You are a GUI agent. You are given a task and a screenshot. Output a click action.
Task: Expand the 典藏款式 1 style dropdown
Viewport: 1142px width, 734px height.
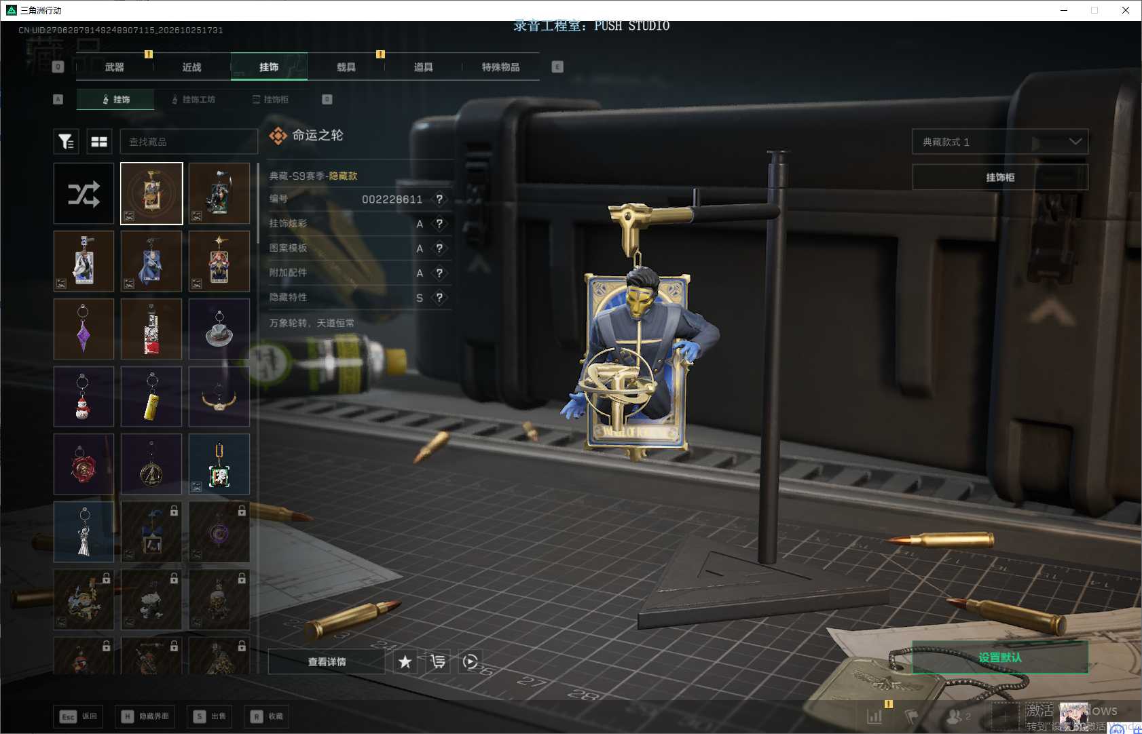coord(1000,142)
